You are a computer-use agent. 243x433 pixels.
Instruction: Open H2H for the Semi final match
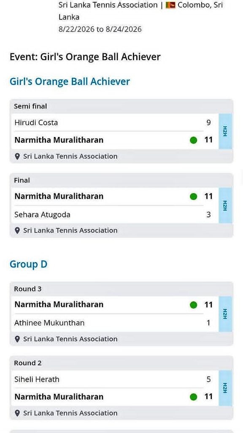225,131
